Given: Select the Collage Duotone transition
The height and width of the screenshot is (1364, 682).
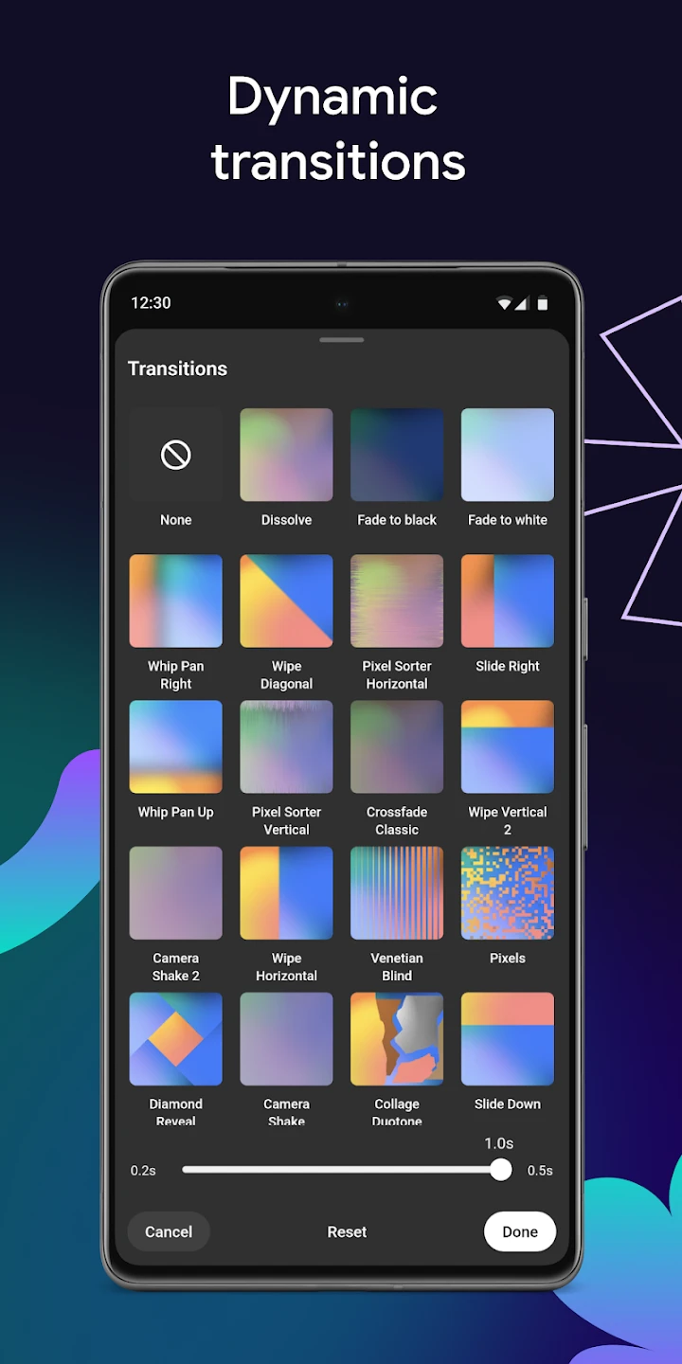Looking at the screenshot, I should click(397, 1039).
